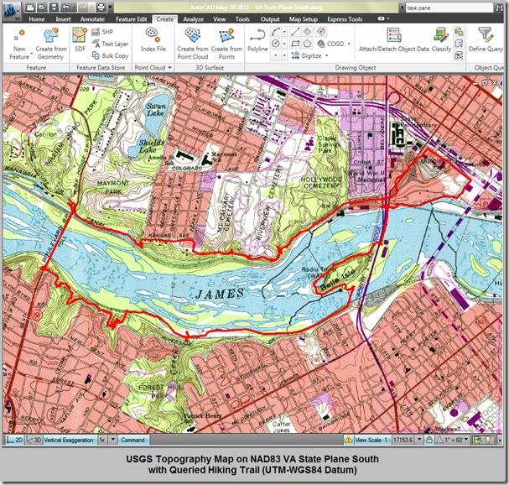Expand the Arc tool dropdown arrow

click(x=284, y=32)
